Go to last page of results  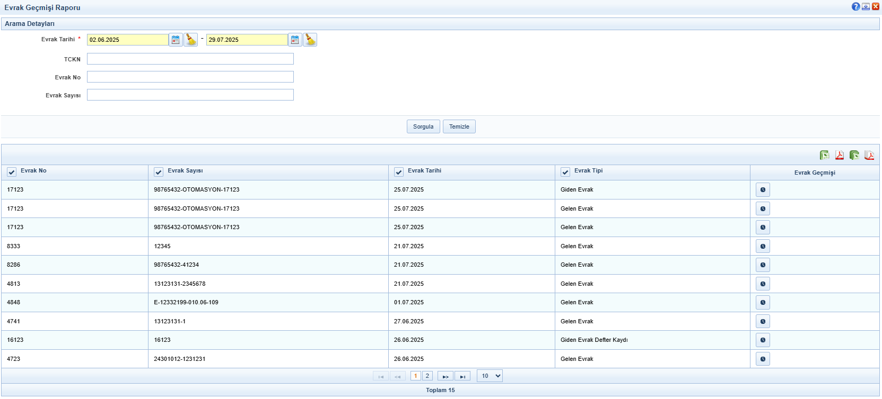(462, 376)
